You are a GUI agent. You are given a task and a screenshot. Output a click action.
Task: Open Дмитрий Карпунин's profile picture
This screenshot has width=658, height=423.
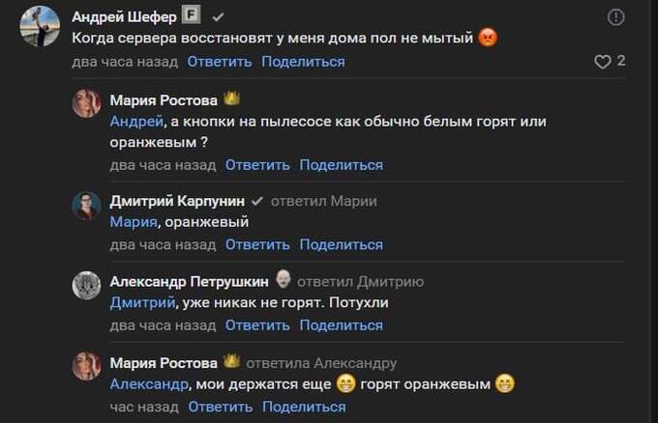[87, 206]
